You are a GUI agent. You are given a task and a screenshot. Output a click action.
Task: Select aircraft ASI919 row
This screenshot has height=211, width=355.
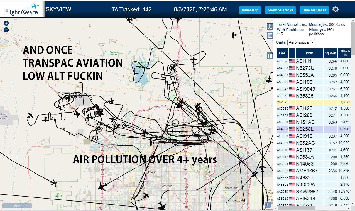click(314, 136)
